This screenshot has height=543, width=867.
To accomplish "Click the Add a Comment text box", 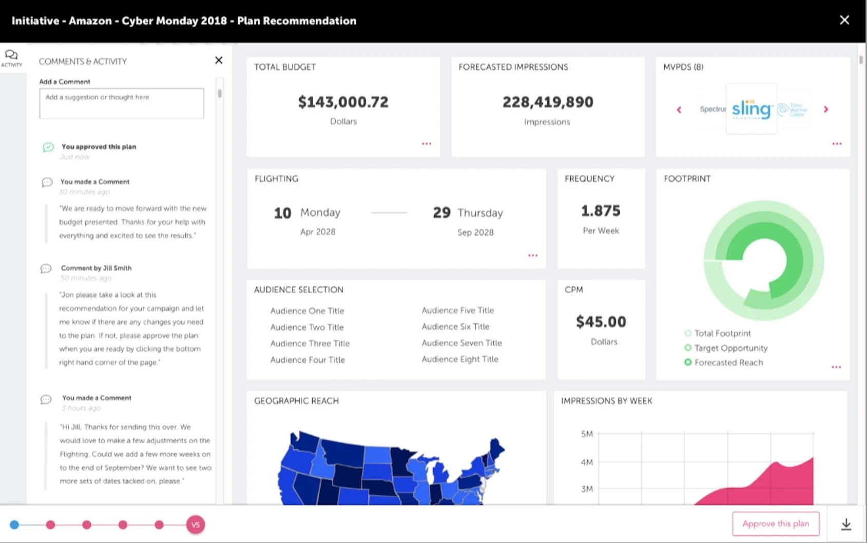I will (x=122, y=104).
